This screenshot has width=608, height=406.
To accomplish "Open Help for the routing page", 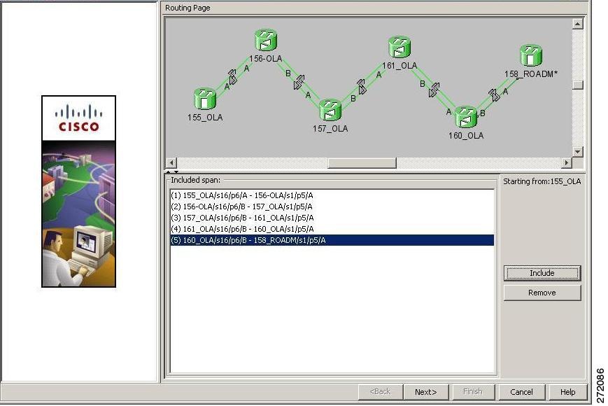I will tap(567, 392).
